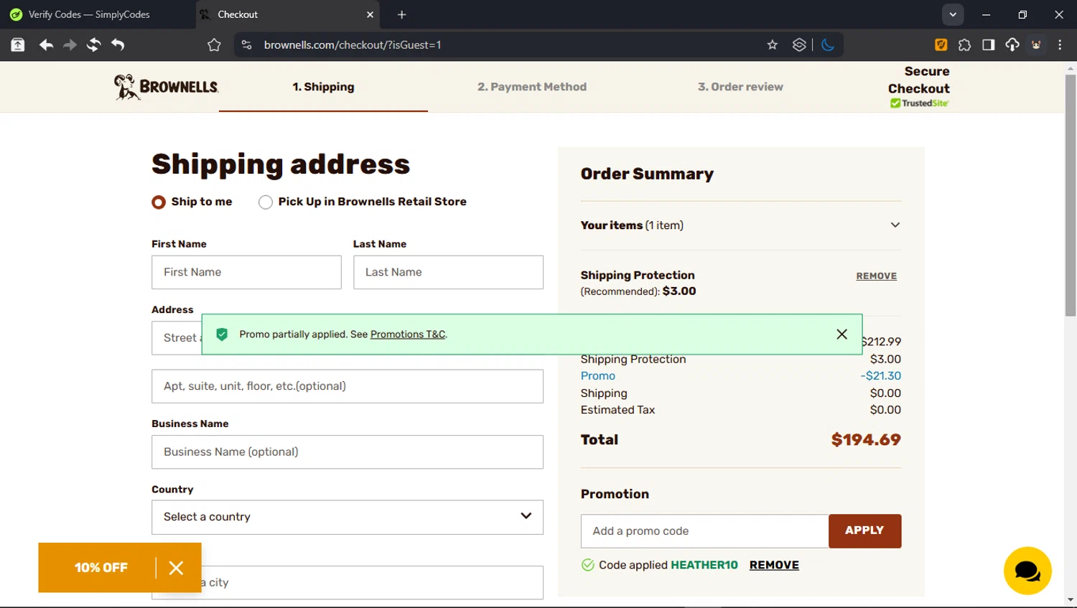The width and height of the screenshot is (1077, 608).
Task: Open the Select a country dropdown
Action: coord(348,517)
